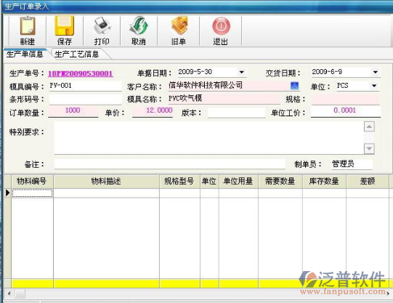Click the 物料描述 column header
Image resolution: width=393 pixels, height=303 pixels.
point(106,181)
